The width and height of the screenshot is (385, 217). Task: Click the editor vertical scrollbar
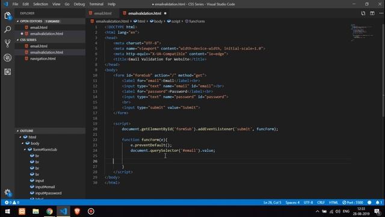[x=383, y=70]
